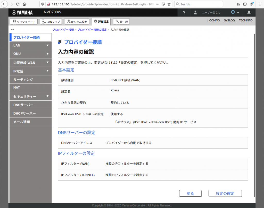The image size is (264, 208).
Task: Open the browser home page icon
Action: [x=24, y=4]
